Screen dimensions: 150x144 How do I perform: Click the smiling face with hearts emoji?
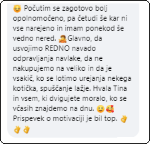[x=110, y=109]
